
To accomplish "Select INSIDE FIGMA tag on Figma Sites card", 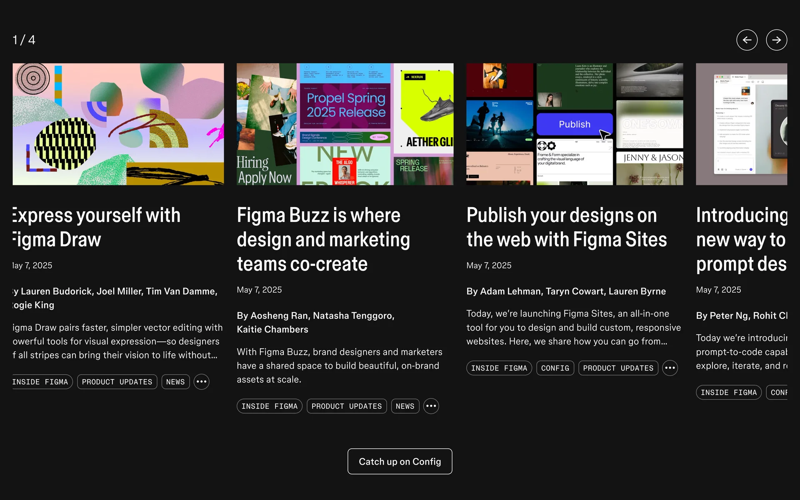I will [499, 368].
